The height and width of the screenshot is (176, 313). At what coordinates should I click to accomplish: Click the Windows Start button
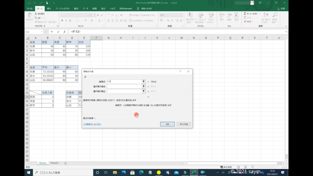[29, 173]
